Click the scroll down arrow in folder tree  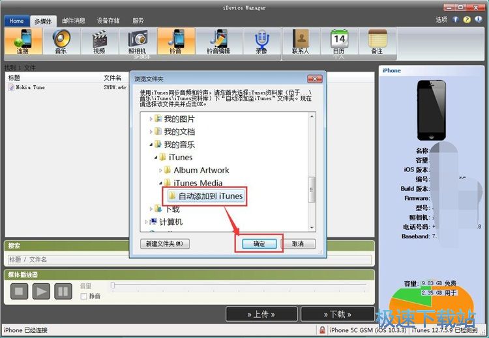pos(312,228)
